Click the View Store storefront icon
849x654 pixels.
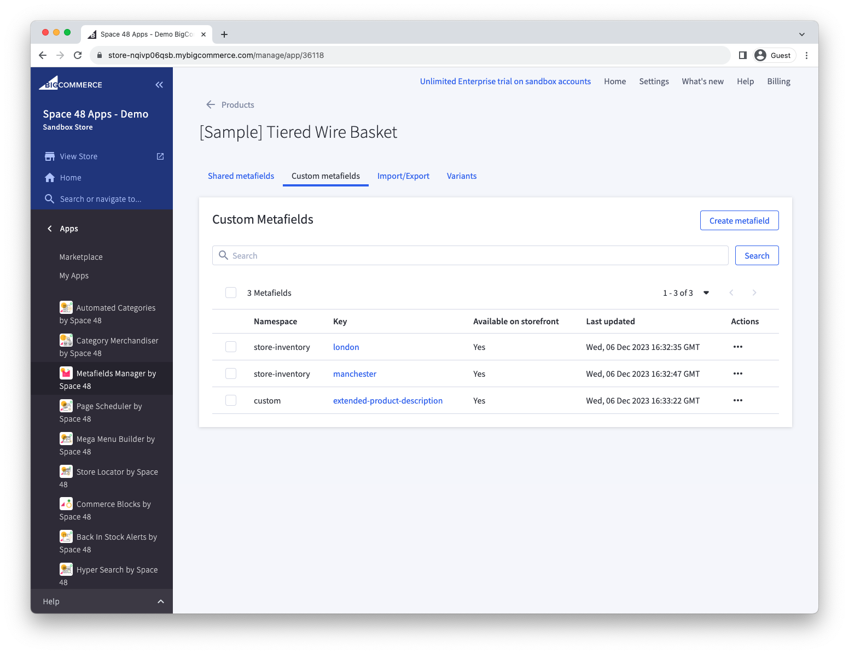point(50,156)
